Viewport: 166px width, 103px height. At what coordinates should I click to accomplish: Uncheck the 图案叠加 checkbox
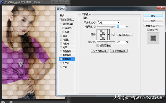(61, 59)
